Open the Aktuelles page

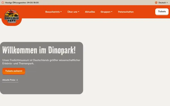[90, 12]
